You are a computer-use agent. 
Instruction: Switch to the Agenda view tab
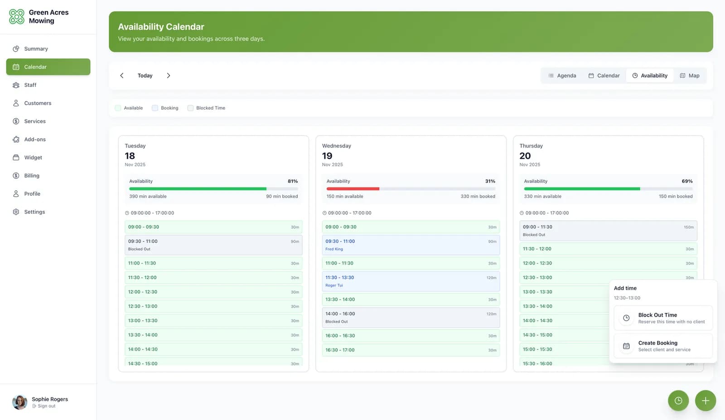[x=562, y=76]
